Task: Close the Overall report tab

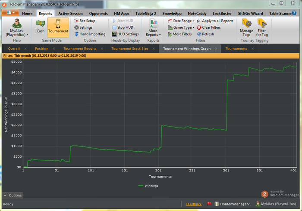Action: pyautogui.click(x=25, y=49)
